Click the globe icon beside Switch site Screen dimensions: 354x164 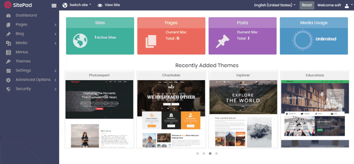pyautogui.click(x=65, y=5)
